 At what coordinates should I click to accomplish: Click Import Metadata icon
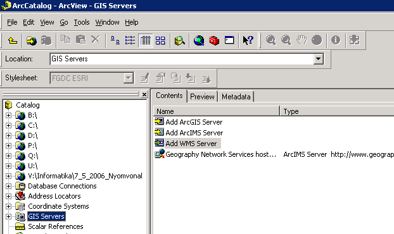191,78
